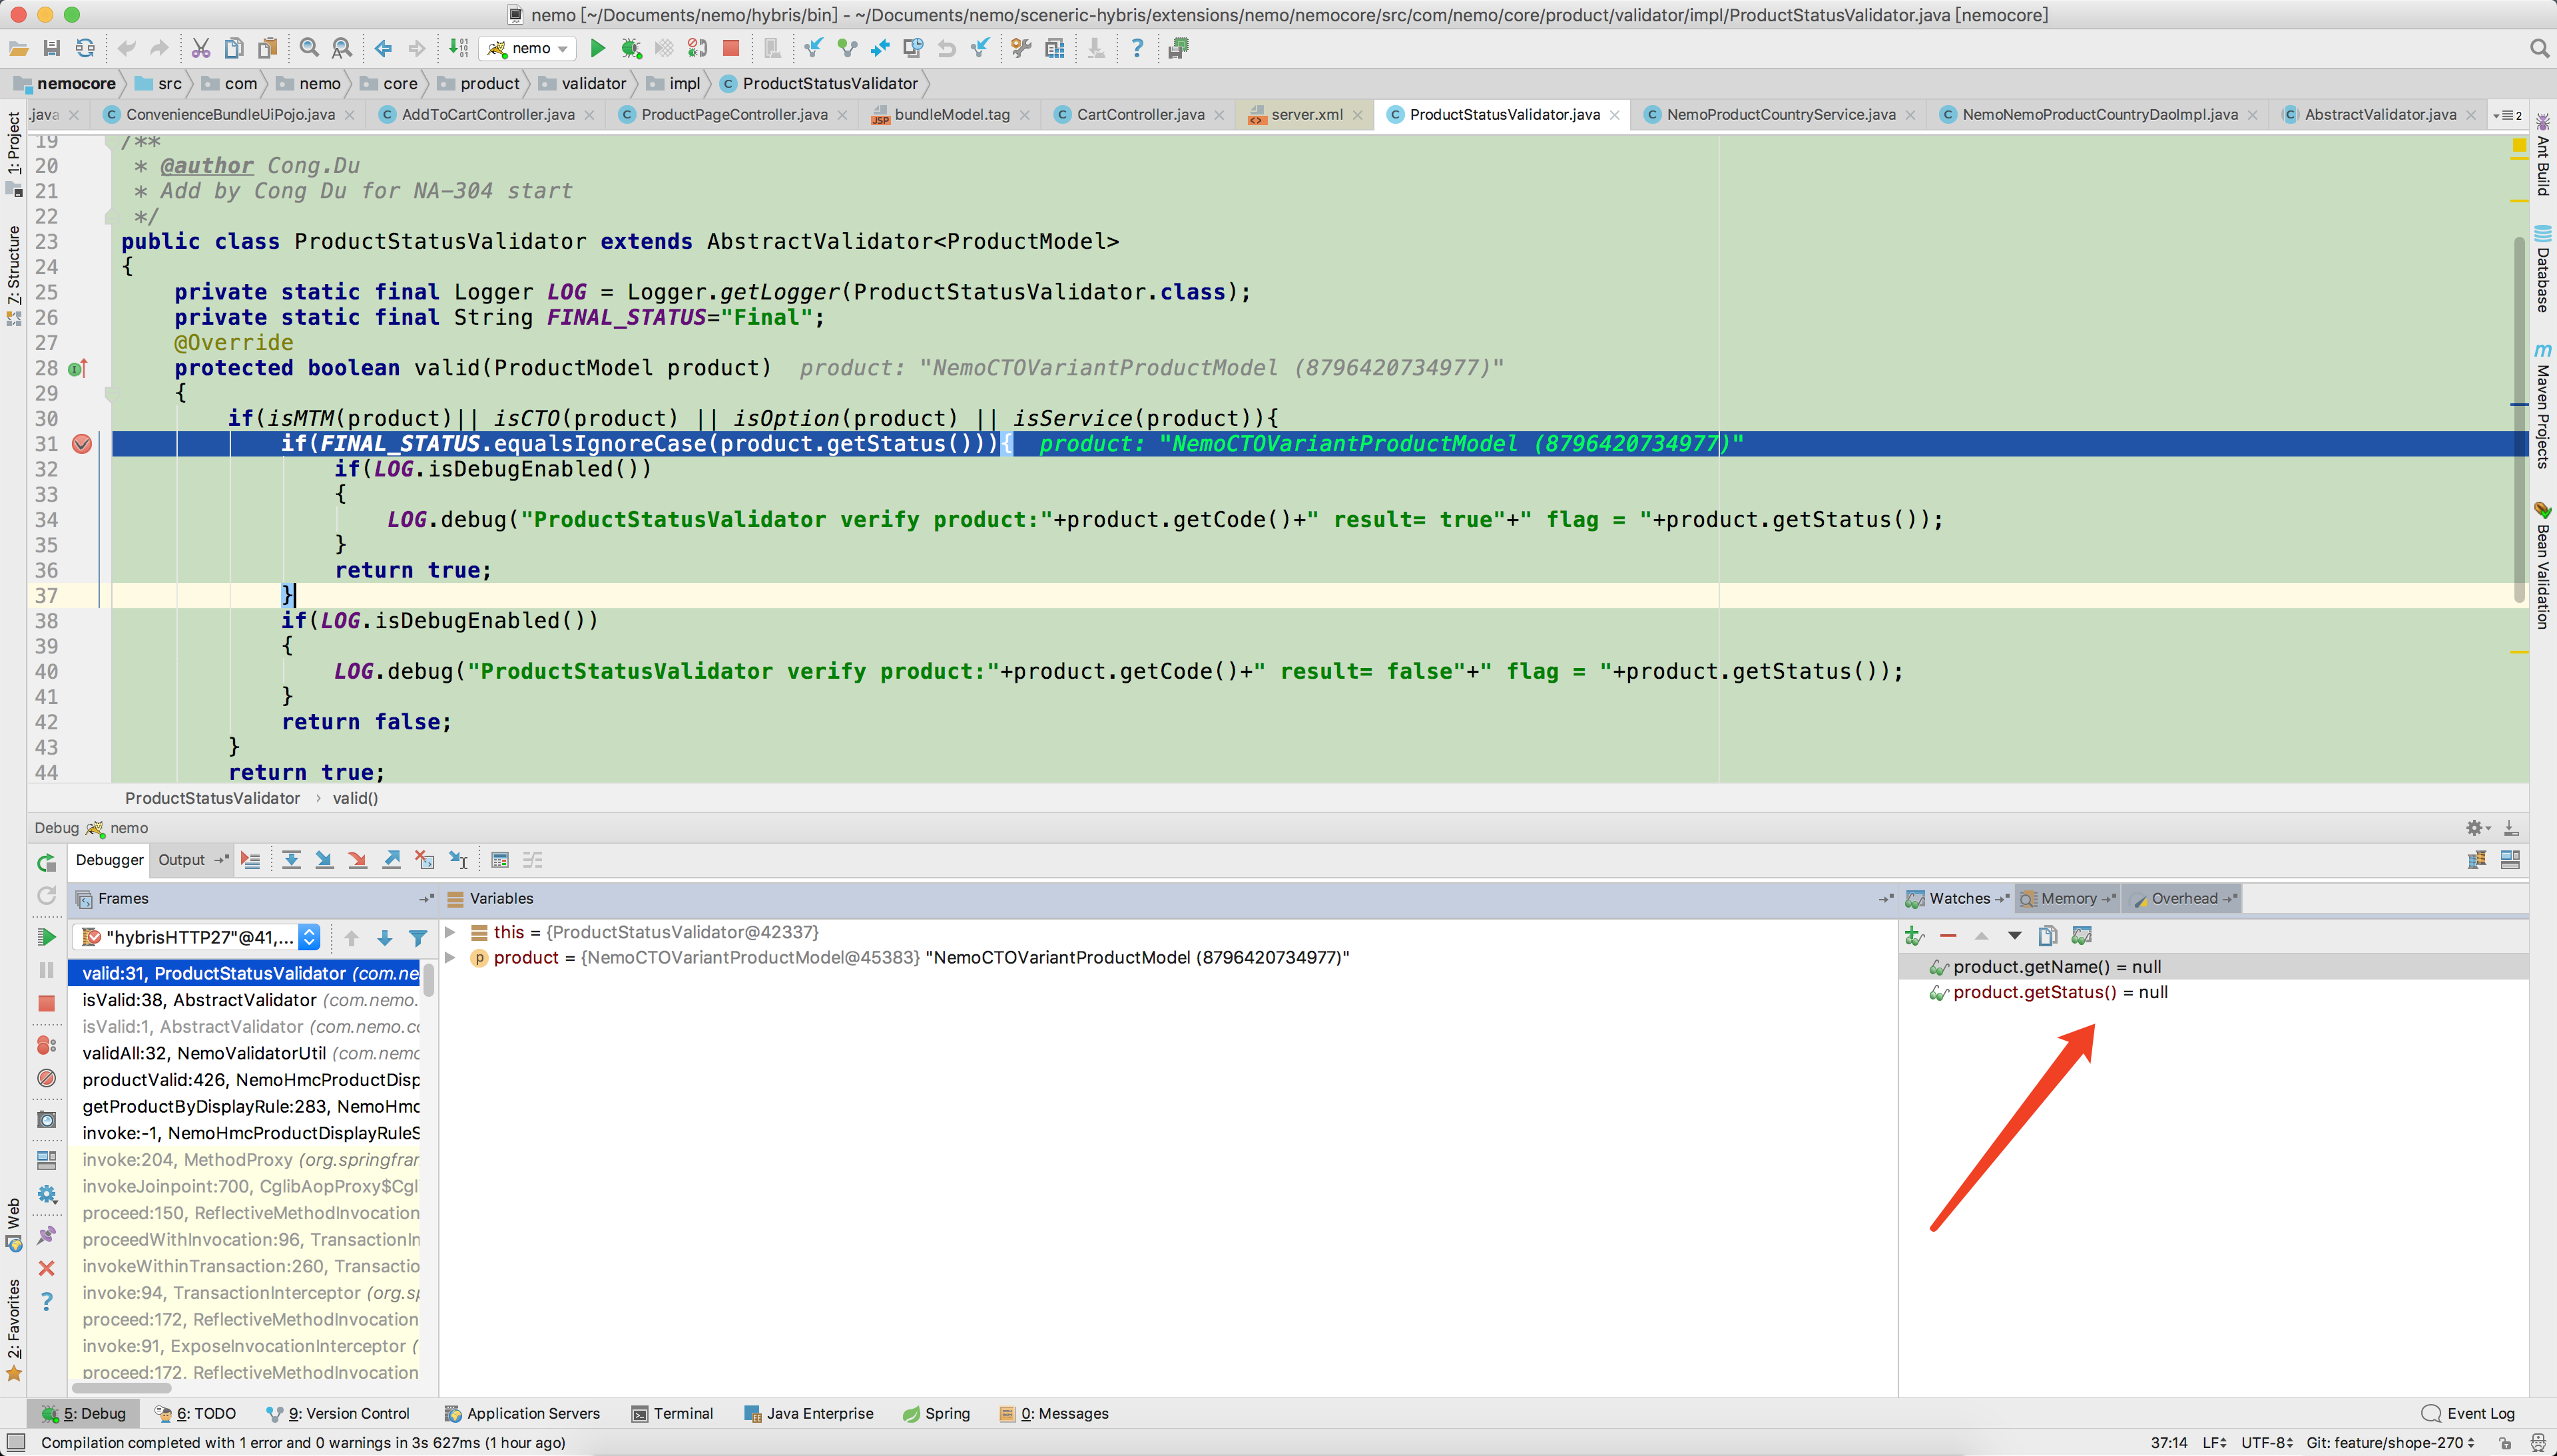Toggle breakpoint on line 31
This screenshot has width=2557, height=1456.
pyautogui.click(x=82, y=444)
